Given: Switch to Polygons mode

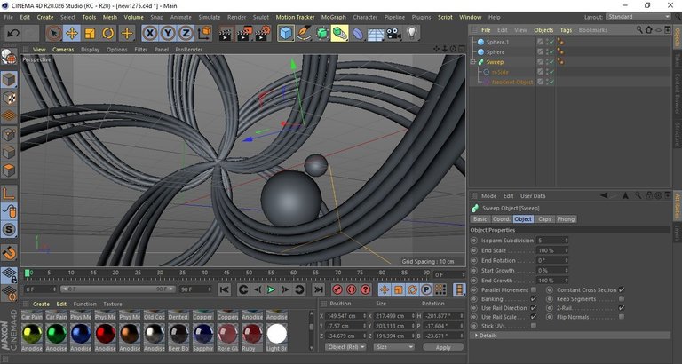Looking at the screenshot, I should pos(9,170).
